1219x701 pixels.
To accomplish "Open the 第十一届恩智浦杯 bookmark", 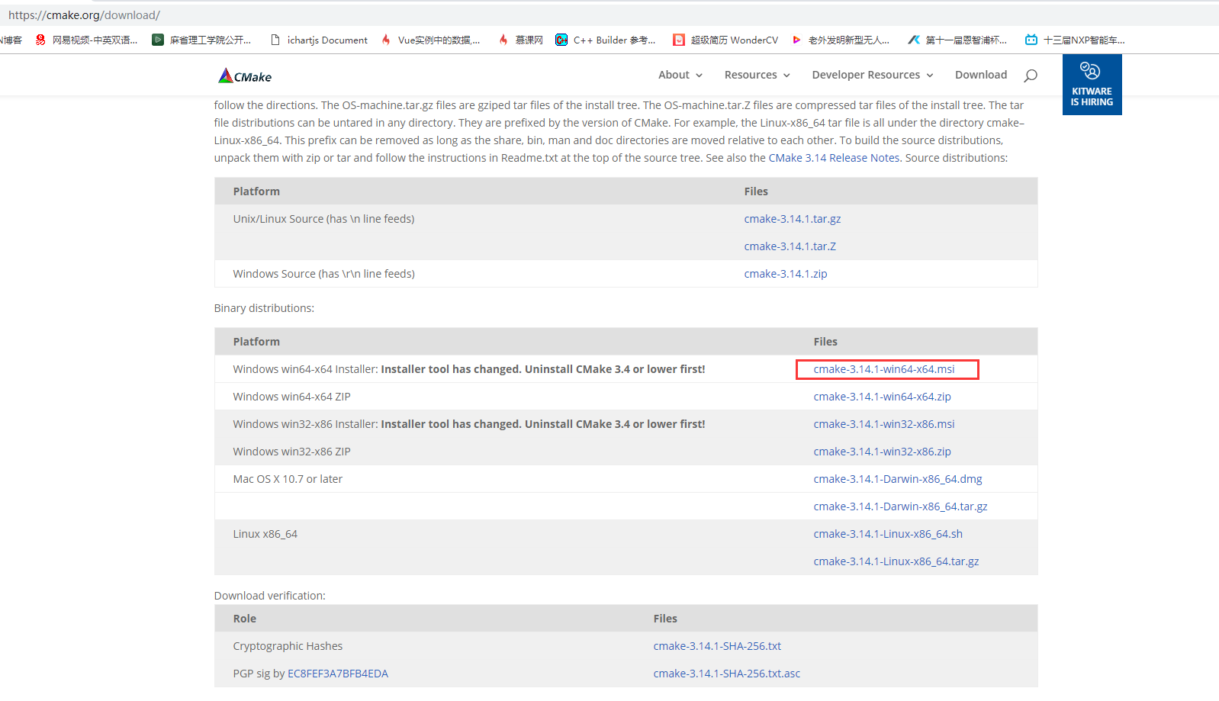I will [x=957, y=40].
